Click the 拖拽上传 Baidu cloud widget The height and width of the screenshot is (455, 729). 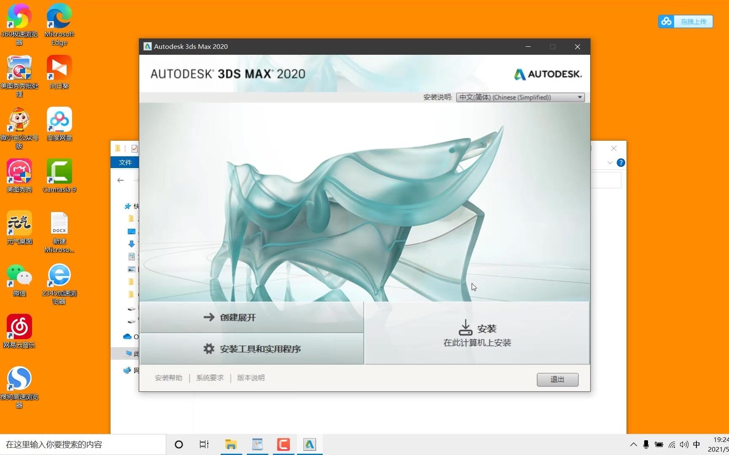(686, 21)
